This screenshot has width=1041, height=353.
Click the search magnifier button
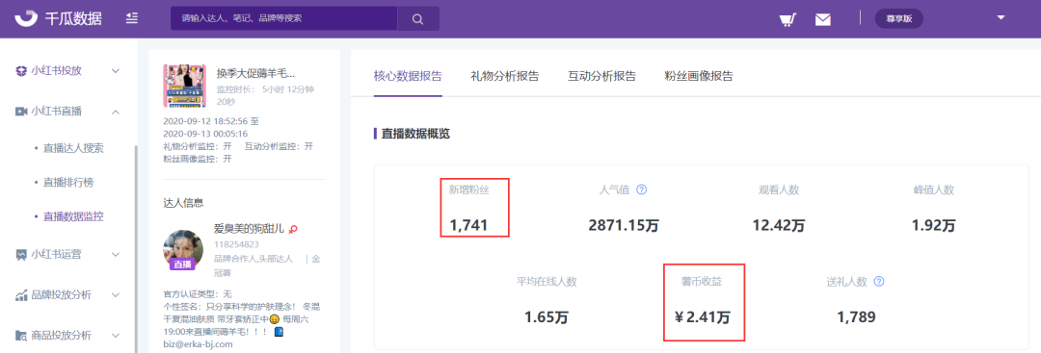417,18
